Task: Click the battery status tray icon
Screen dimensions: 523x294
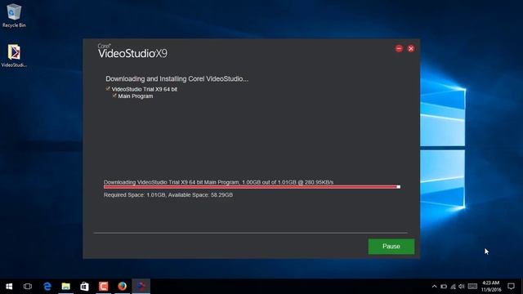Action: tap(444, 287)
